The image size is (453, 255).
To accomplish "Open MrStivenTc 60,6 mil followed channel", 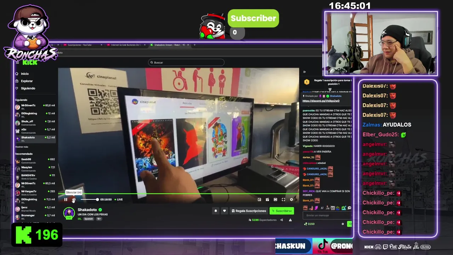I will [35, 107].
